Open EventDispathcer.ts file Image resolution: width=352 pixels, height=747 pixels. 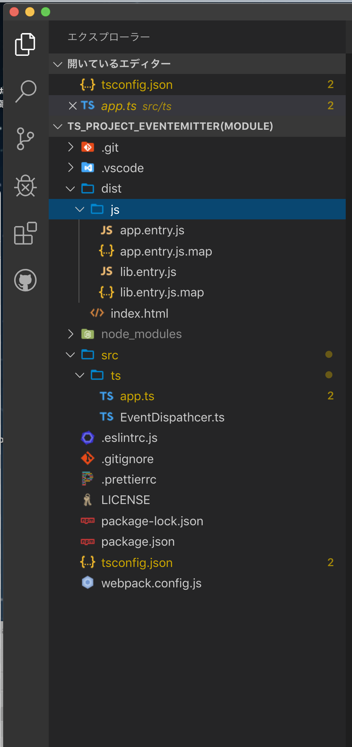172,417
